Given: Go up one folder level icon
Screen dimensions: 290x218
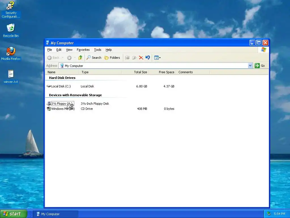Looking at the screenshot, I should 80,58.
